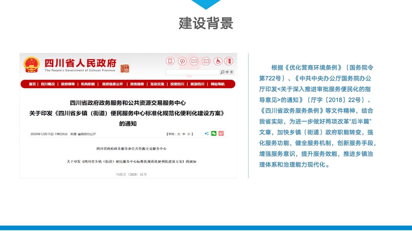Image resolution: width=412 pixels, height=231 pixels.
Task: Open the chat bubble message icon
Action: point(194,61)
